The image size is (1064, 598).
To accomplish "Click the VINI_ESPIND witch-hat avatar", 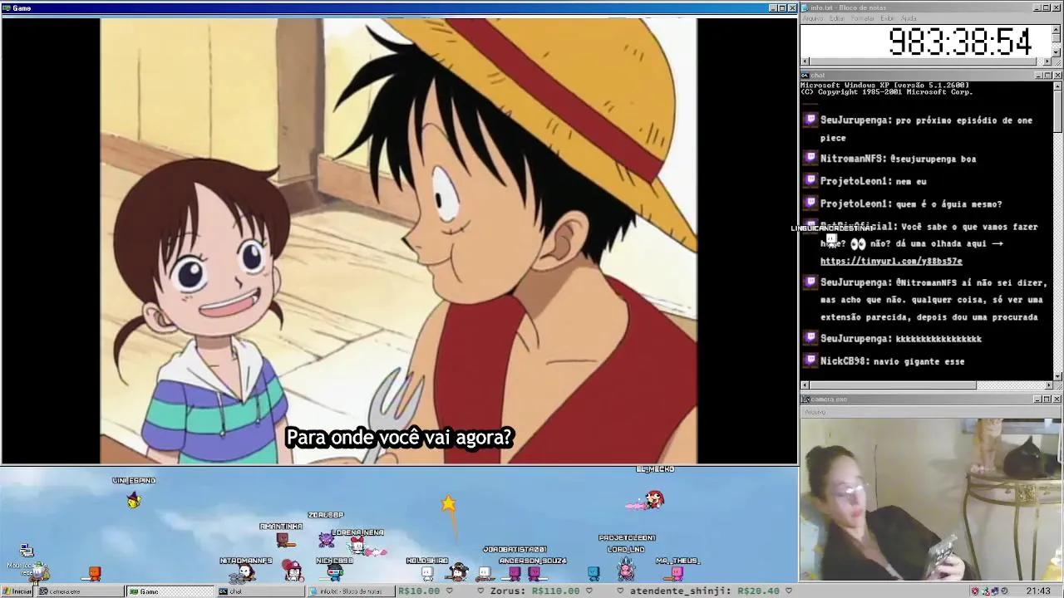I will (134, 498).
